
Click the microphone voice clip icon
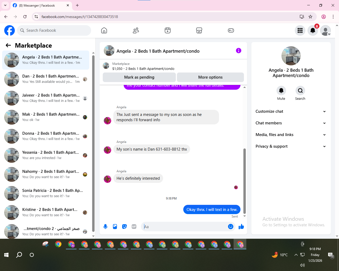(x=105, y=227)
